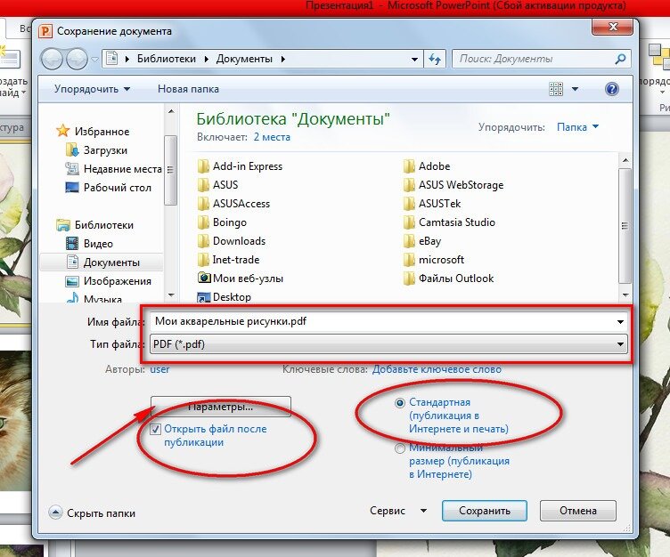Open recent pages dropdown by nav arrows
The width and height of the screenshot is (670, 557).
click(x=94, y=60)
